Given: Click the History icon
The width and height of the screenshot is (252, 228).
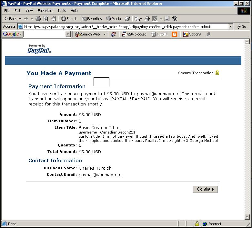Looking at the screenshot, I should (127, 19).
